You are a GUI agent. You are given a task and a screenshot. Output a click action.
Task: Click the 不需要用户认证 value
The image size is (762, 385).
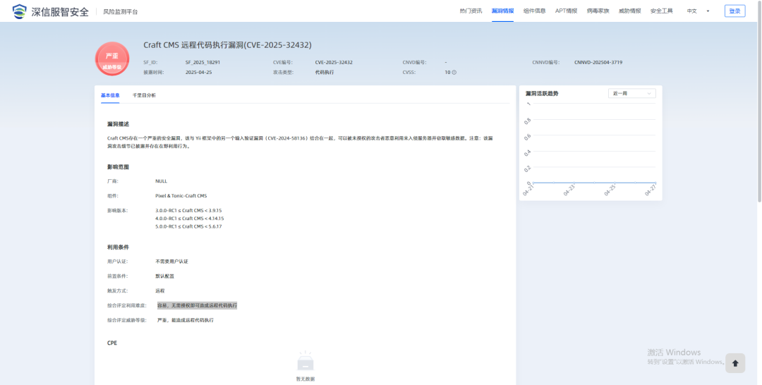(171, 261)
